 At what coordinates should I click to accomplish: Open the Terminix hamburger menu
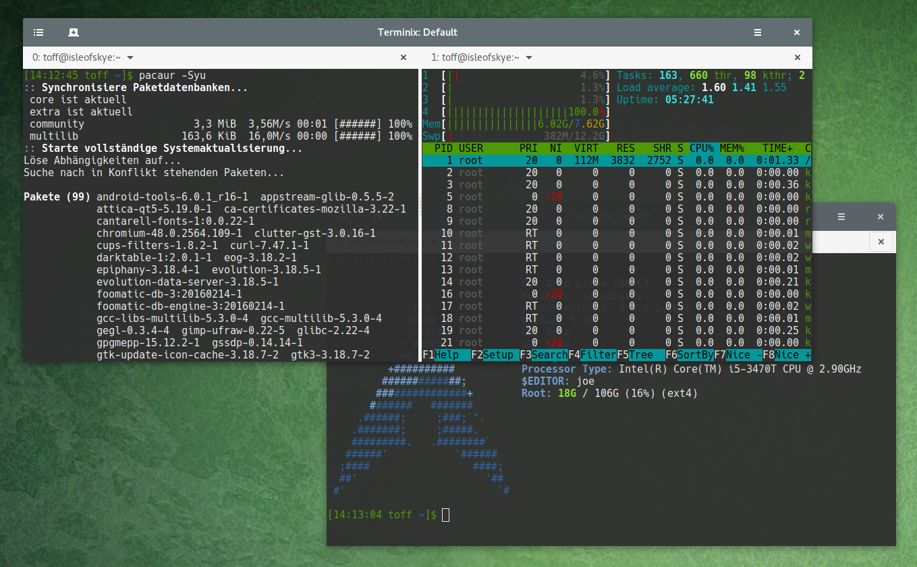(x=757, y=32)
